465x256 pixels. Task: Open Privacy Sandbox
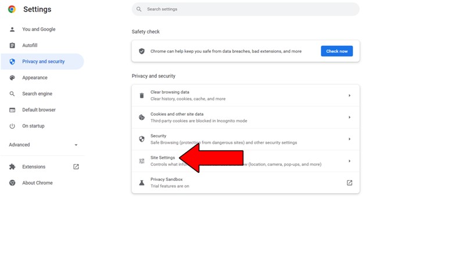point(245,183)
